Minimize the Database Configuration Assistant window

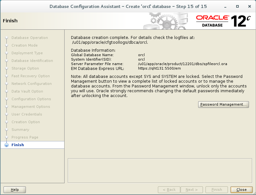click(x=225, y=6)
